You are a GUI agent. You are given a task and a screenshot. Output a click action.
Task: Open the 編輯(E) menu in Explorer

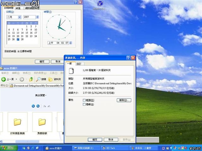click(16, 73)
